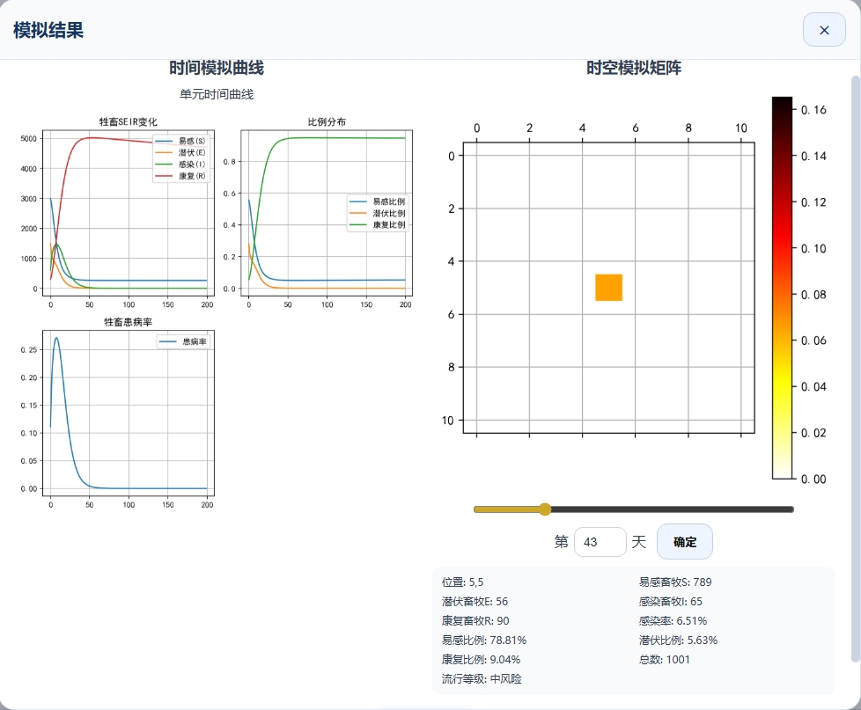
Task: Click the dark unfilled part of the day slider
Action: click(669, 509)
